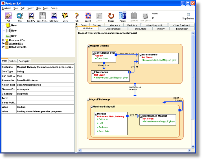Switch to the Demographics tab
The height and width of the screenshot is (159, 202).
click(x=113, y=29)
